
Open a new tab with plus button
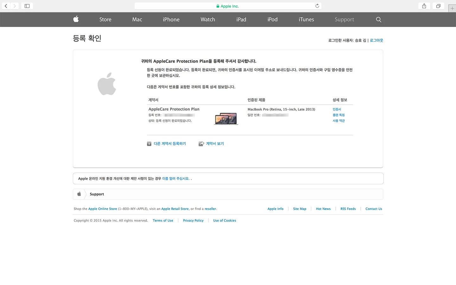coord(452,9)
